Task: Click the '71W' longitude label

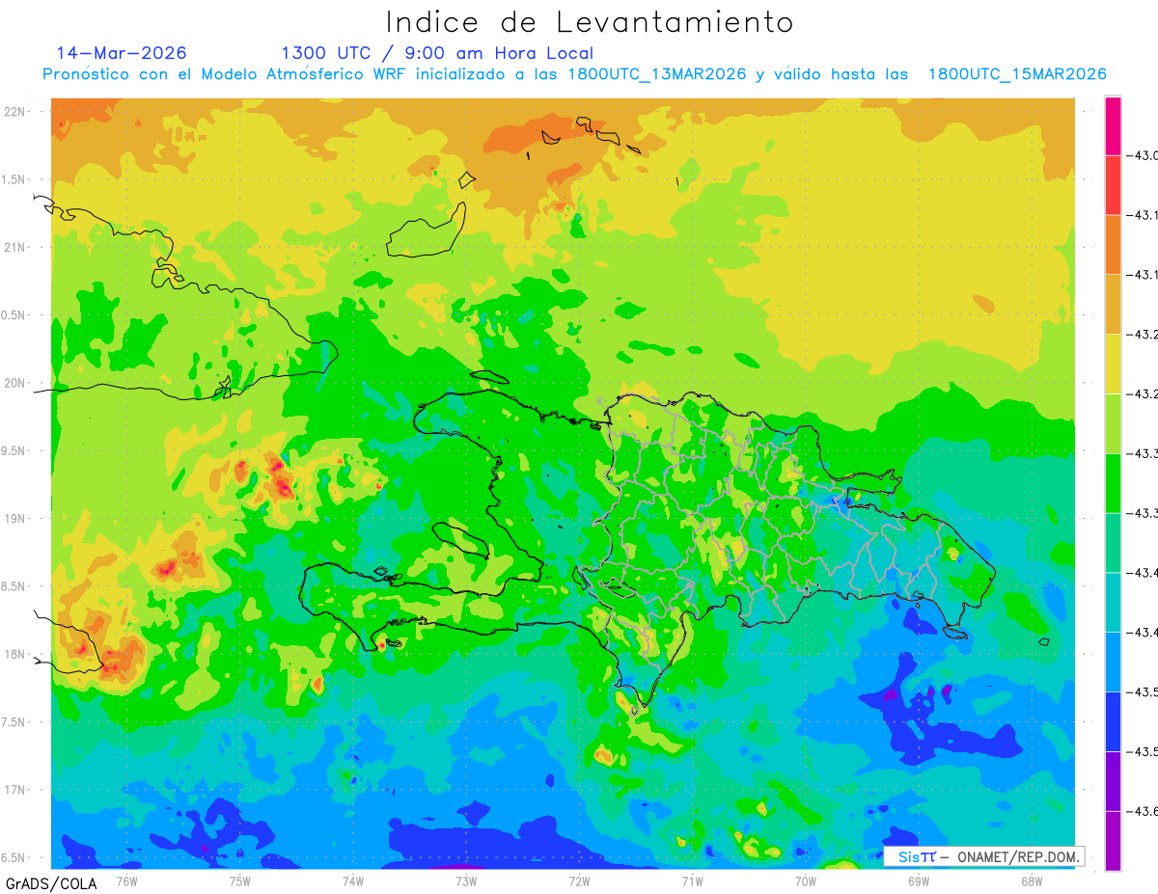Action: [692, 880]
